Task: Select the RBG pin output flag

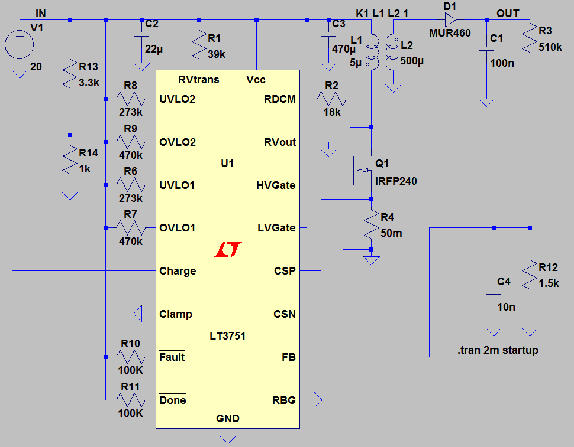Action: pyautogui.click(x=318, y=400)
